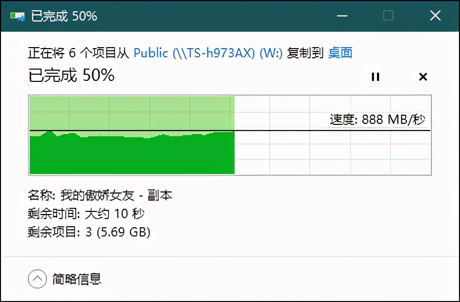
Task: Click the 剩余时间: 大约 10 秒 text
Action: pos(86,214)
